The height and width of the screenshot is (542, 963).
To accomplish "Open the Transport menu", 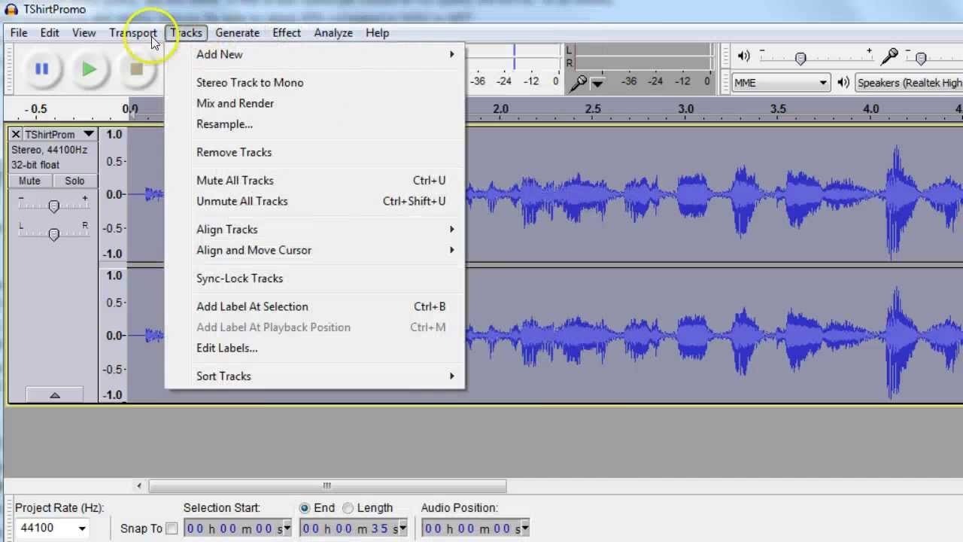I will 133,33.
